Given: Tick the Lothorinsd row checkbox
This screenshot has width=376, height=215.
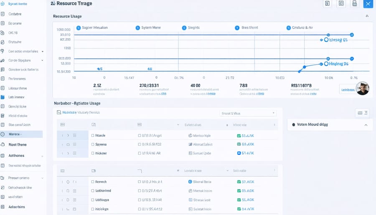Looking at the screenshot, I should [x=93, y=191].
